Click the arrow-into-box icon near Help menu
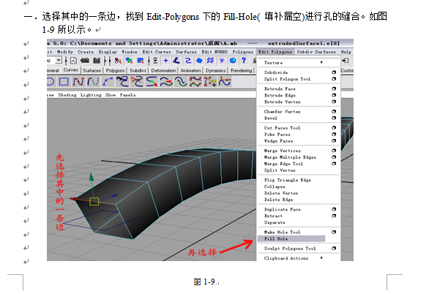Screen dimensions: 448x294 (346, 61)
